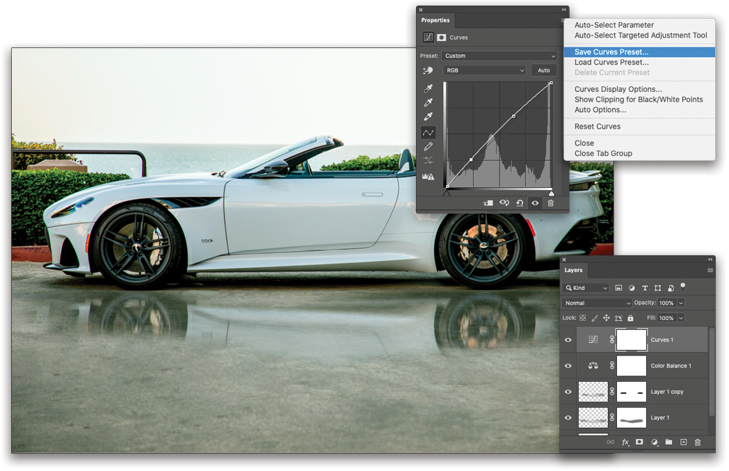Reset the Curves adjustment to defaults

519,202
